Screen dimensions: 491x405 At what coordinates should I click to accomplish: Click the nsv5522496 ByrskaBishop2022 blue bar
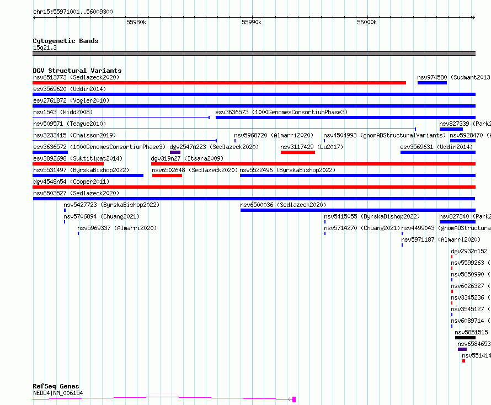tap(357, 175)
